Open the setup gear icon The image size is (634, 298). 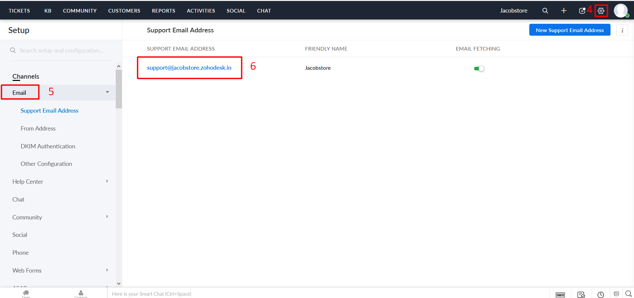pos(601,11)
